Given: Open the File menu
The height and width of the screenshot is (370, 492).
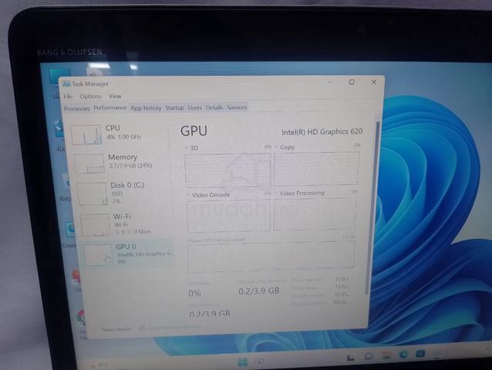Looking at the screenshot, I should pos(68,96).
